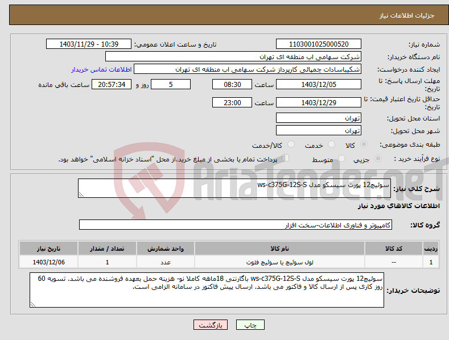
Task: Click the quantity cell showing 1
Action: click(107, 262)
